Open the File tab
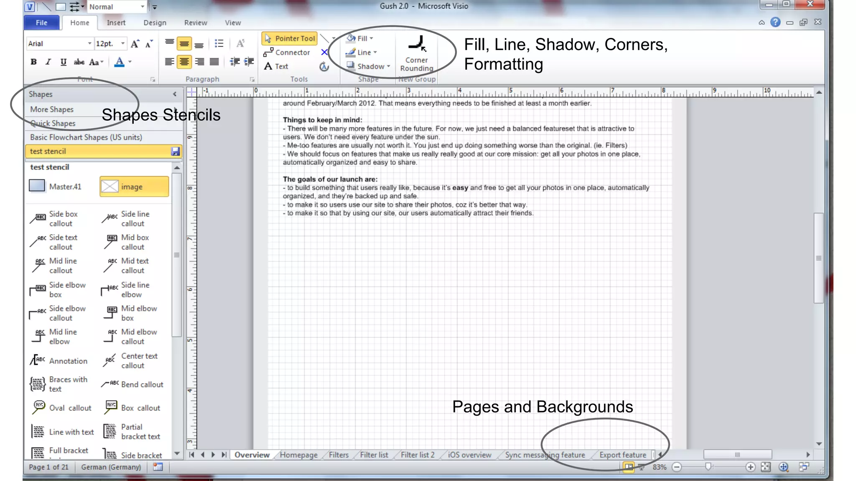856x481 pixels. pyautogui.click(x=41, y=23)
